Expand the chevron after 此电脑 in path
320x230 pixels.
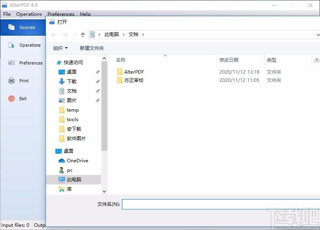point(124,35)
